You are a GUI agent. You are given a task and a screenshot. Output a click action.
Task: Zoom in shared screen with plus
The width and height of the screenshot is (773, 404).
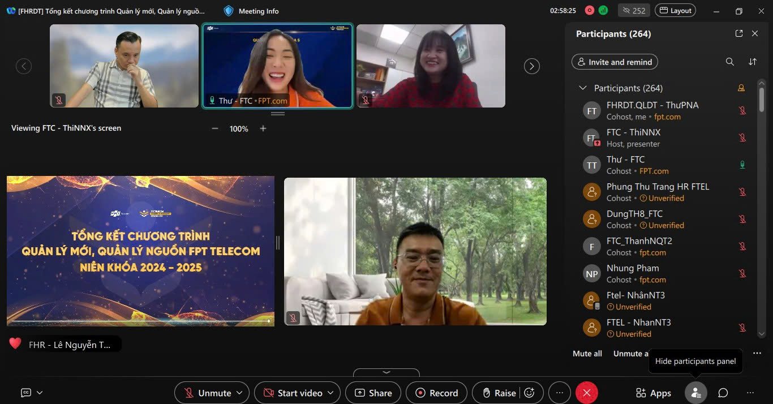click(263, 128)
